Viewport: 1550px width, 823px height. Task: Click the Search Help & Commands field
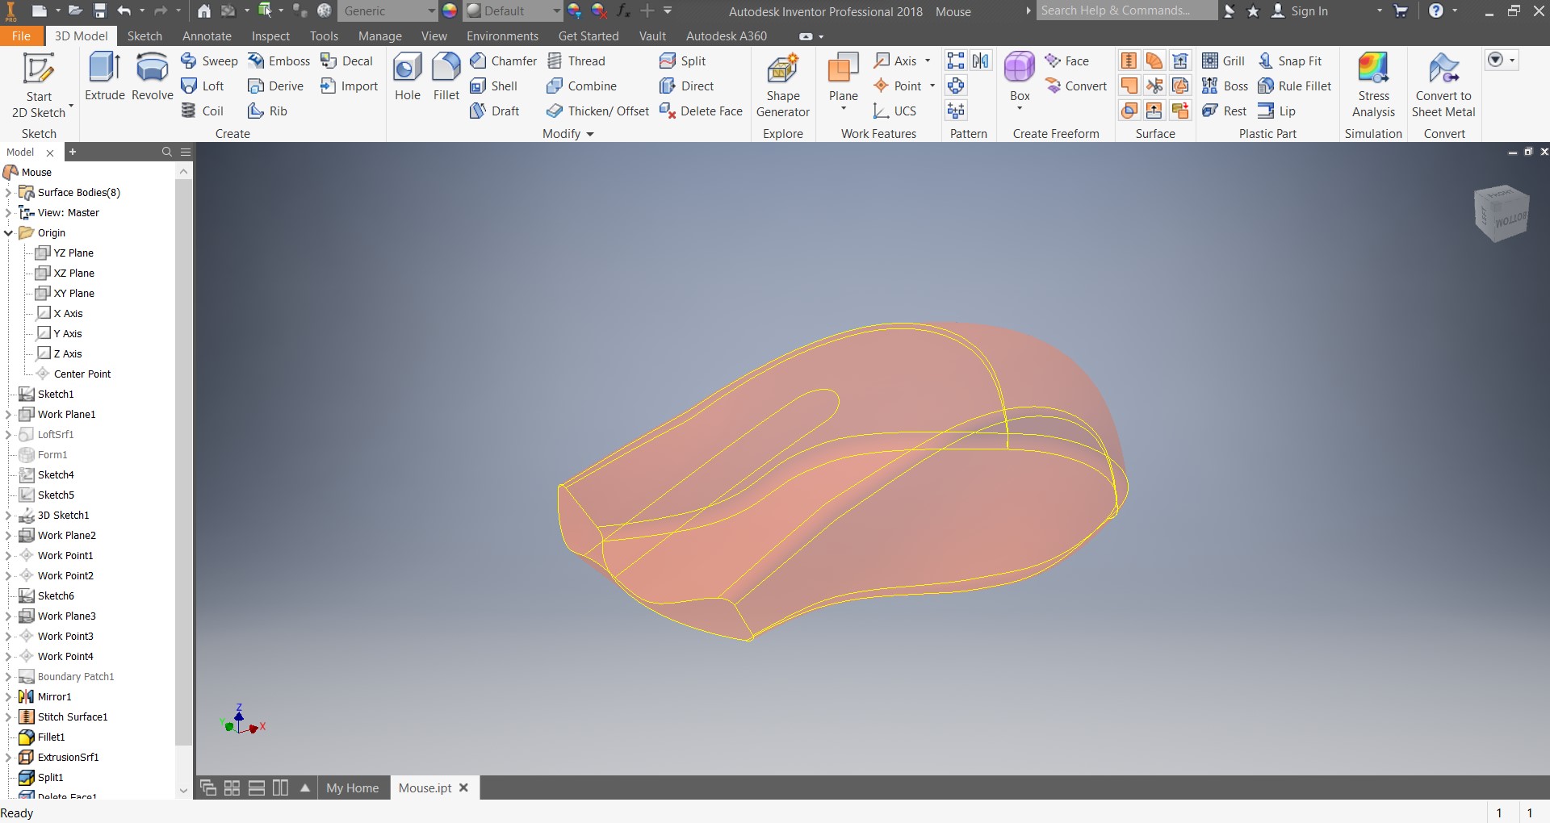point(1125,11)
